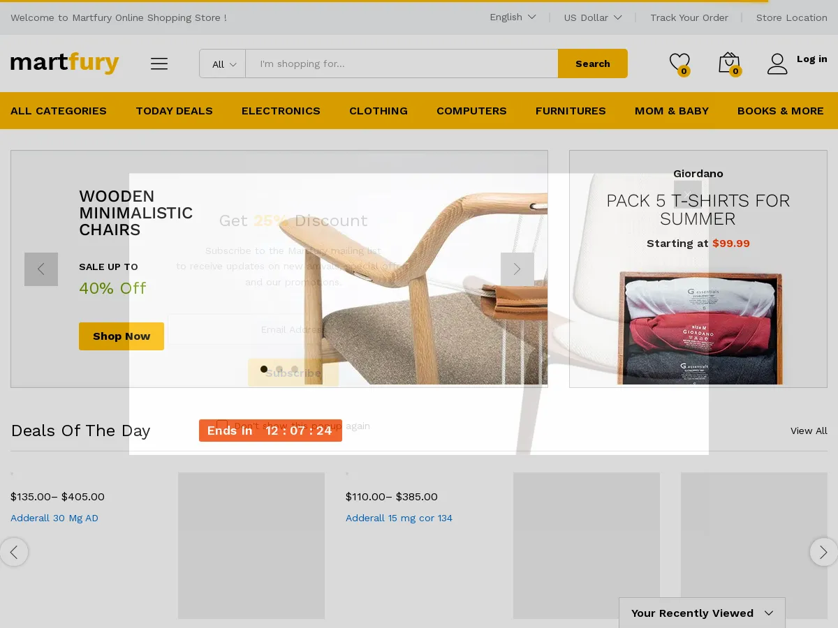
Task: Select Today Deals in the navigation
Action: coord(174,111)
